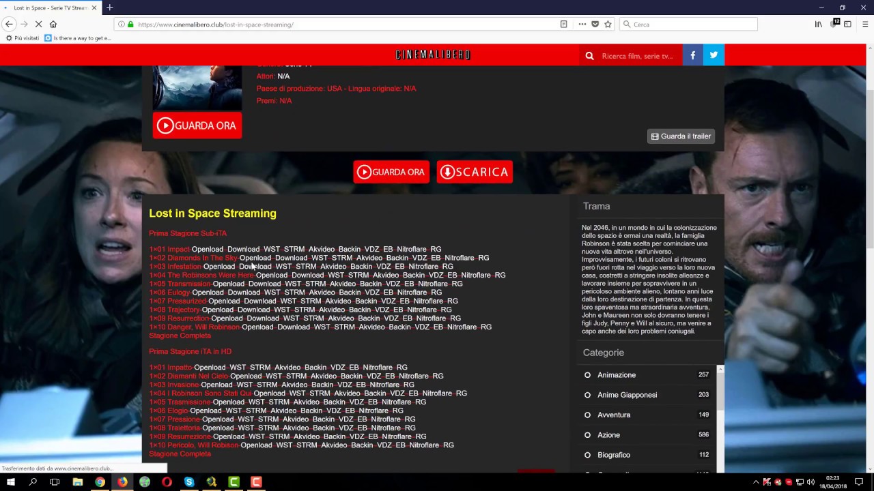Screen dimensions: 874x491
Task: Open Openload link for 1×01 Impact
Action: coord(208,249)
